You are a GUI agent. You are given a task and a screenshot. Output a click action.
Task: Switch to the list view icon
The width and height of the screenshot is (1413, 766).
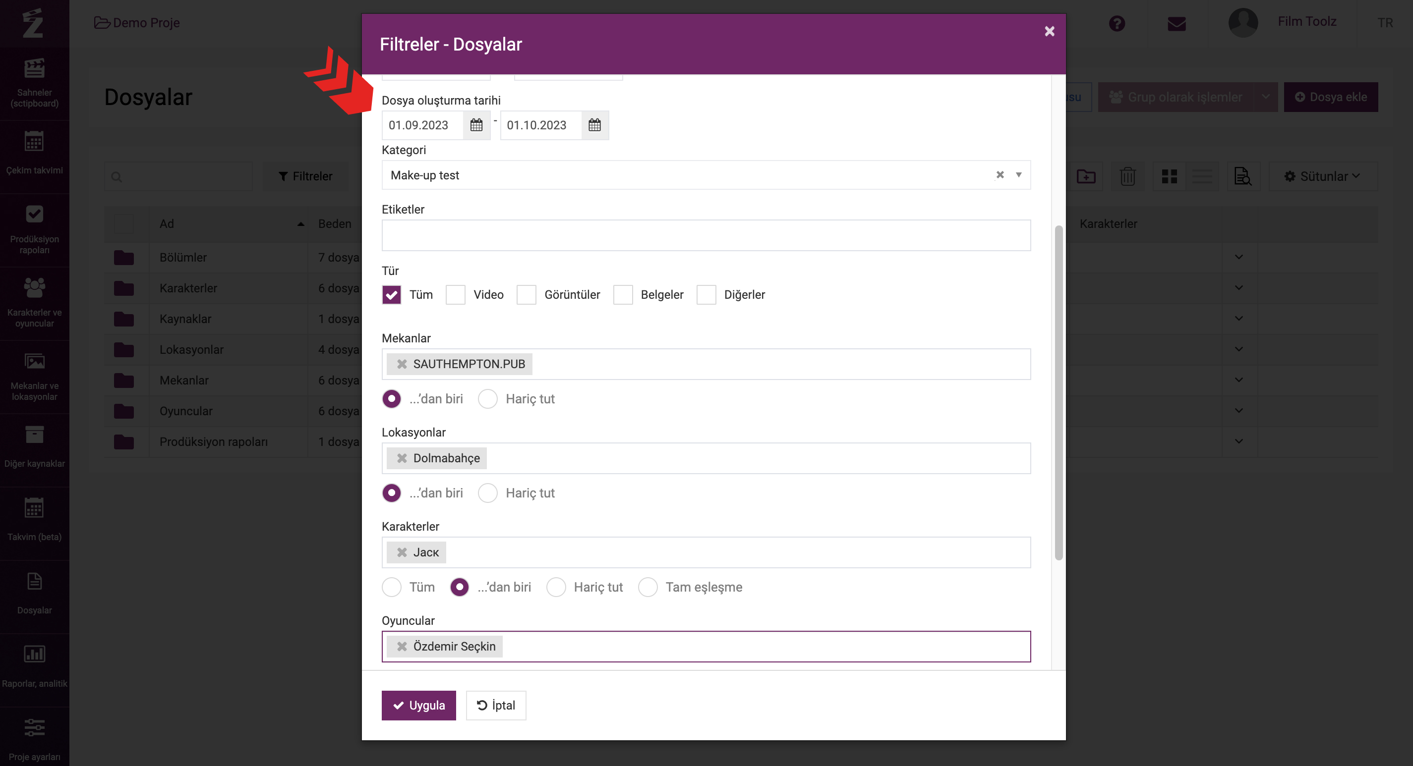(1202, 176)
